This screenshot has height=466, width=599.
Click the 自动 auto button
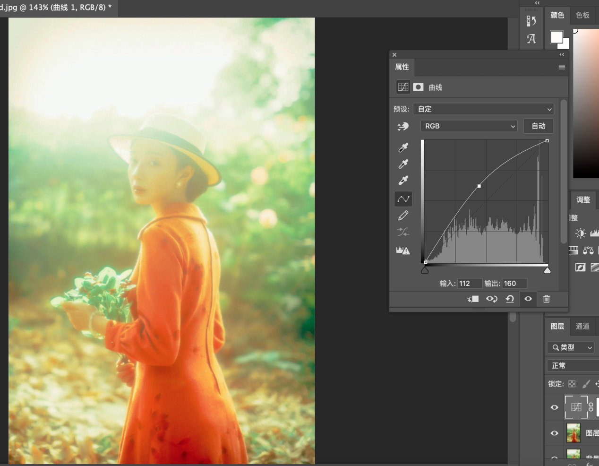pos(539,126)
